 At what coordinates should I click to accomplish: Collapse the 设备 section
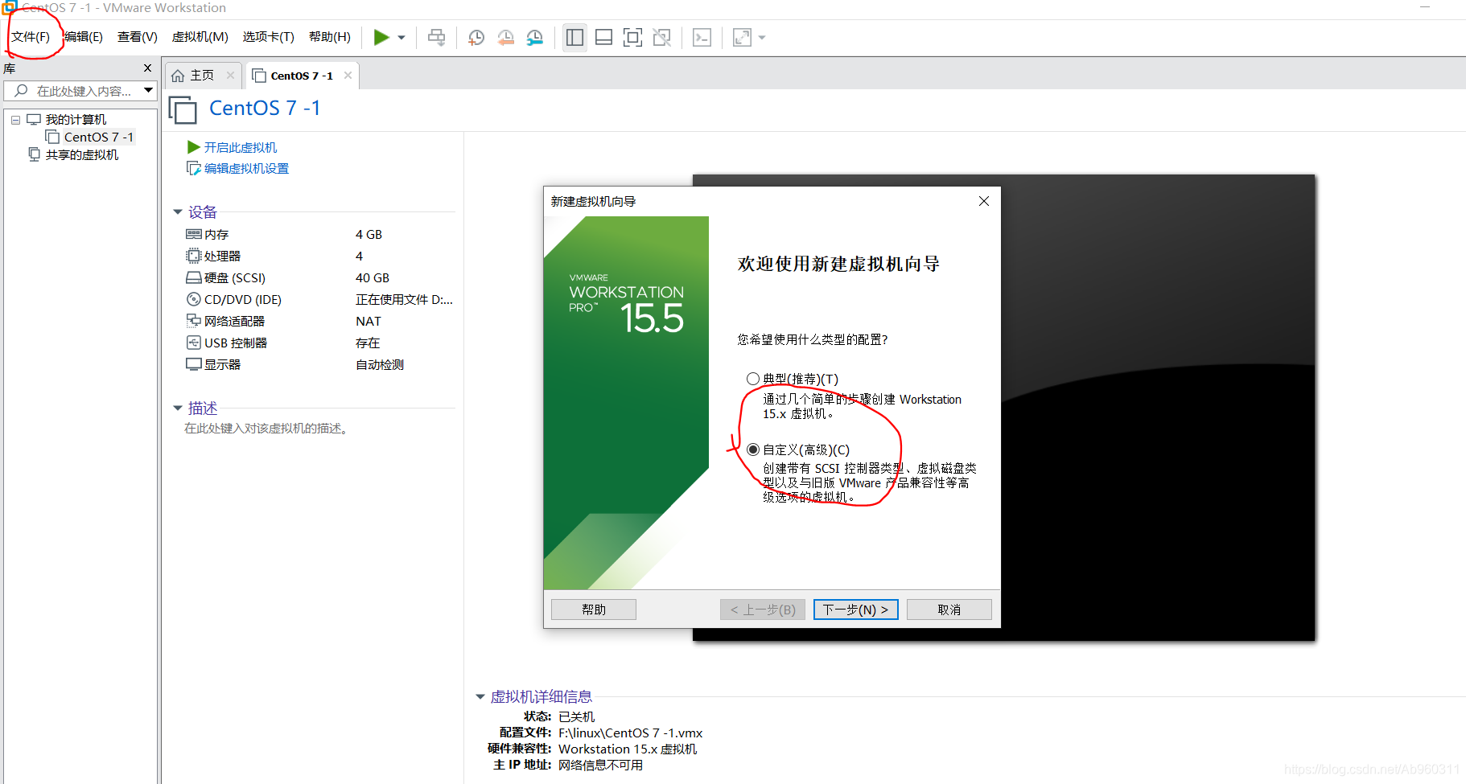178,212
